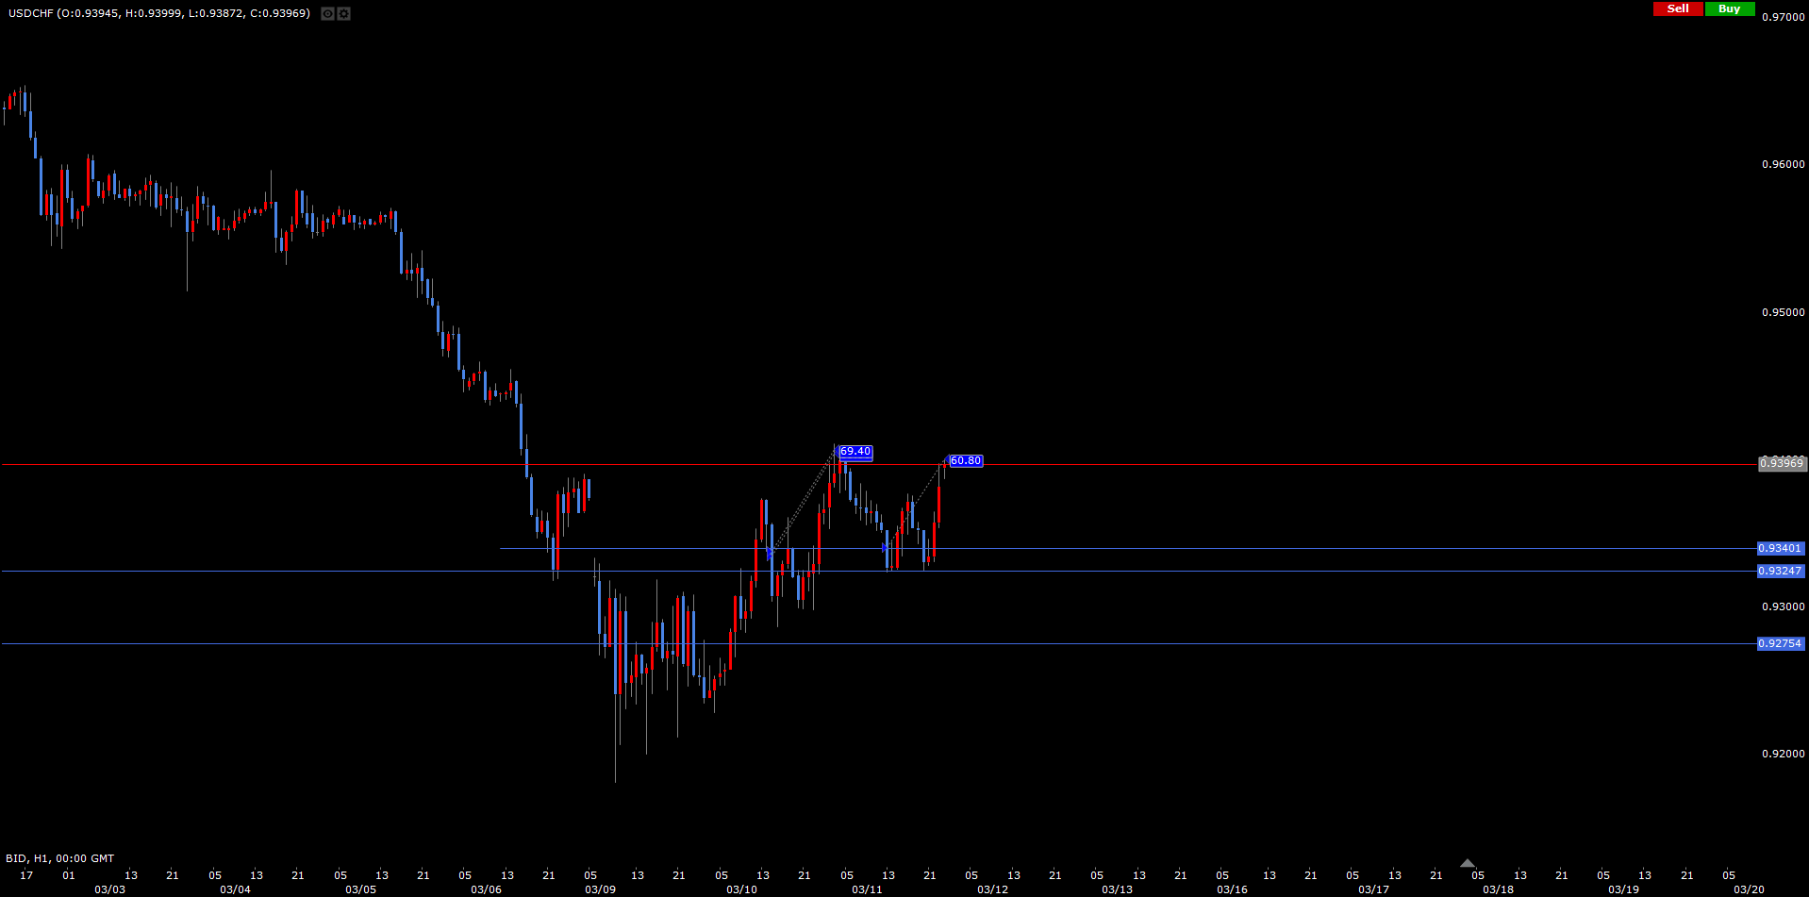Click the 03/12 date on time axis

click(992, 889)
